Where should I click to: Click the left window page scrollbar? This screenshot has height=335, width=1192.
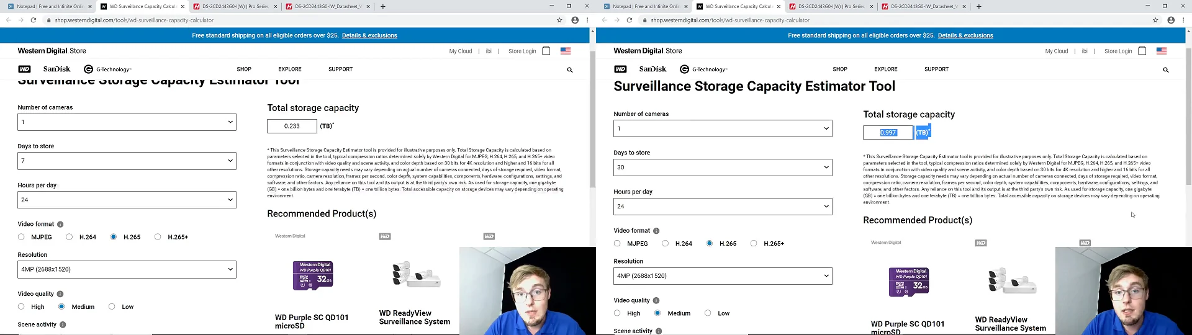[592, 118]
